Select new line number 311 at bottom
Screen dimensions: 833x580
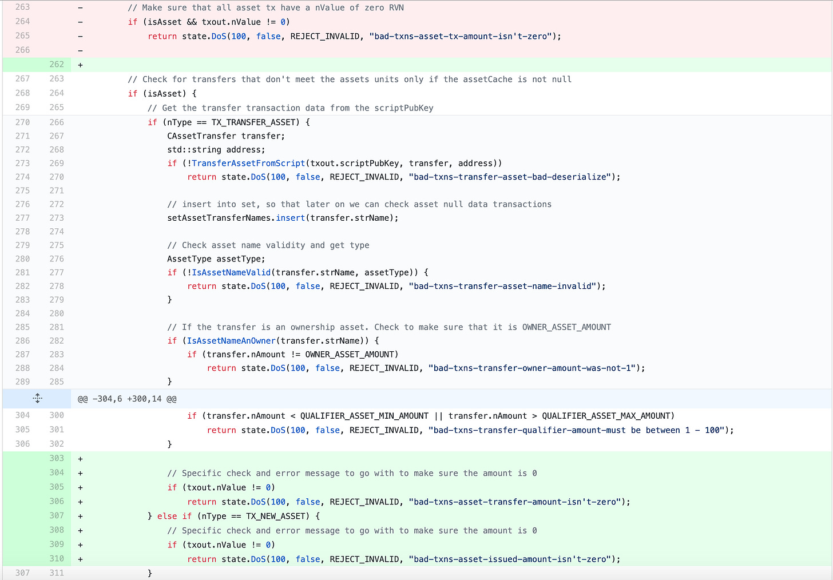pos(57,573)
